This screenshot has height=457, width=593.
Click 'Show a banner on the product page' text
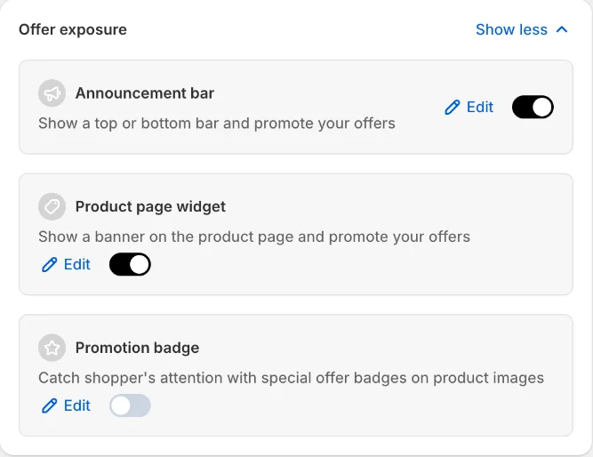(x=254, y=237)
